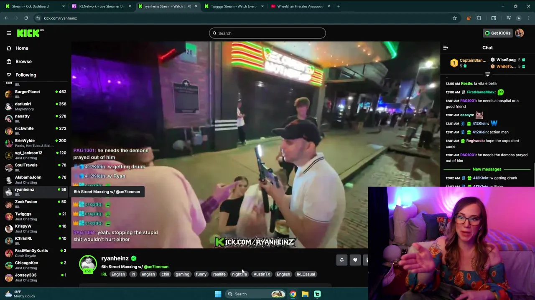Click FirstNameMark username in chat
The image size is (535, 300).
[x=481, y=92]
